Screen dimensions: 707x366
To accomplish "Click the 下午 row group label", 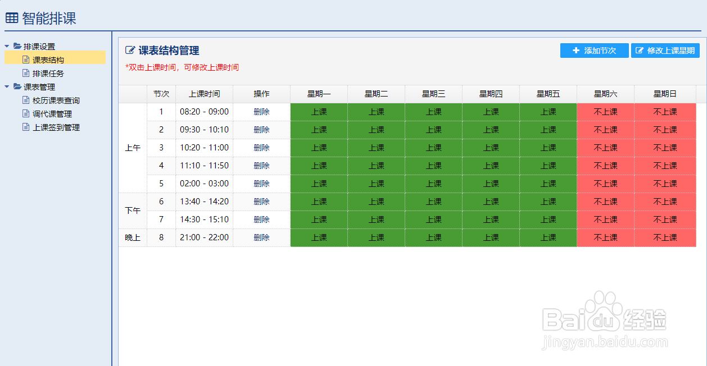I will (x=133, y=211).
